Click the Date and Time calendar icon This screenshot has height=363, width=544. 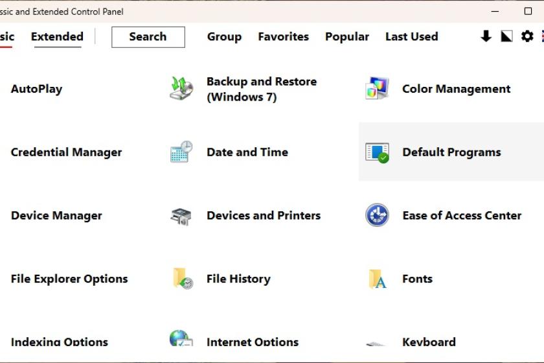pyautogui.click(x=181, y=152)
